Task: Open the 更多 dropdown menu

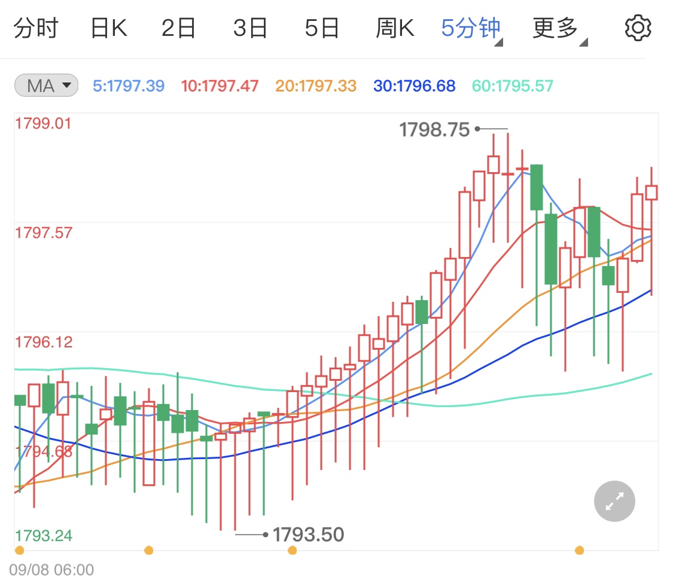Action: (560, 29)
